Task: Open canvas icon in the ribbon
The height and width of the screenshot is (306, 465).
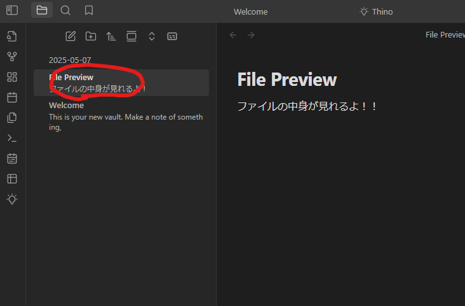Action: pos(12,77)
